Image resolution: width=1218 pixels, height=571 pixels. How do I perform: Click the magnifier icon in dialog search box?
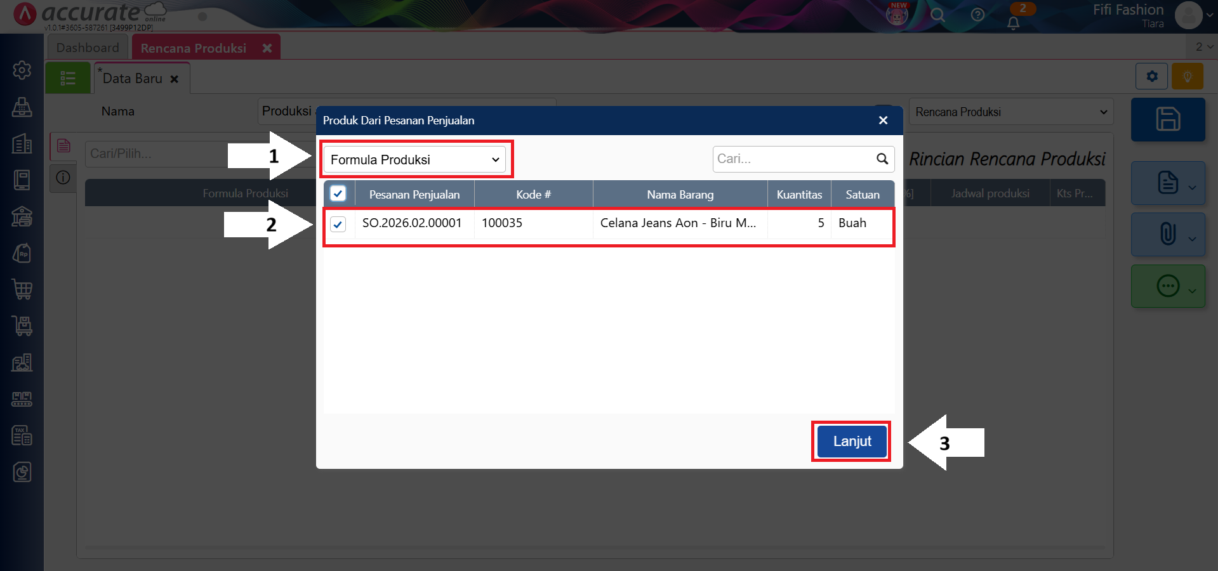coord(882,159)
